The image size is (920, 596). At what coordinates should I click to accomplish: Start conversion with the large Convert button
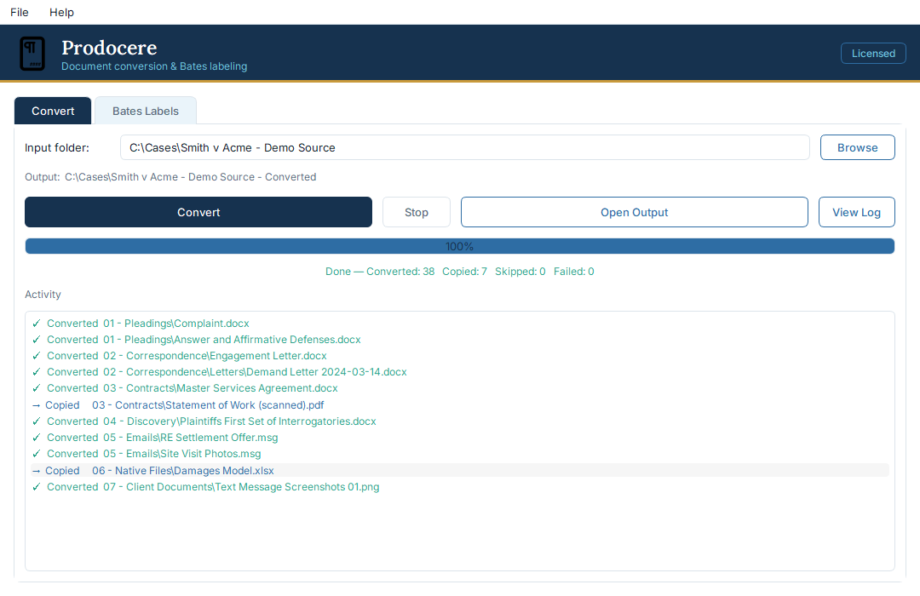(198, 212)
